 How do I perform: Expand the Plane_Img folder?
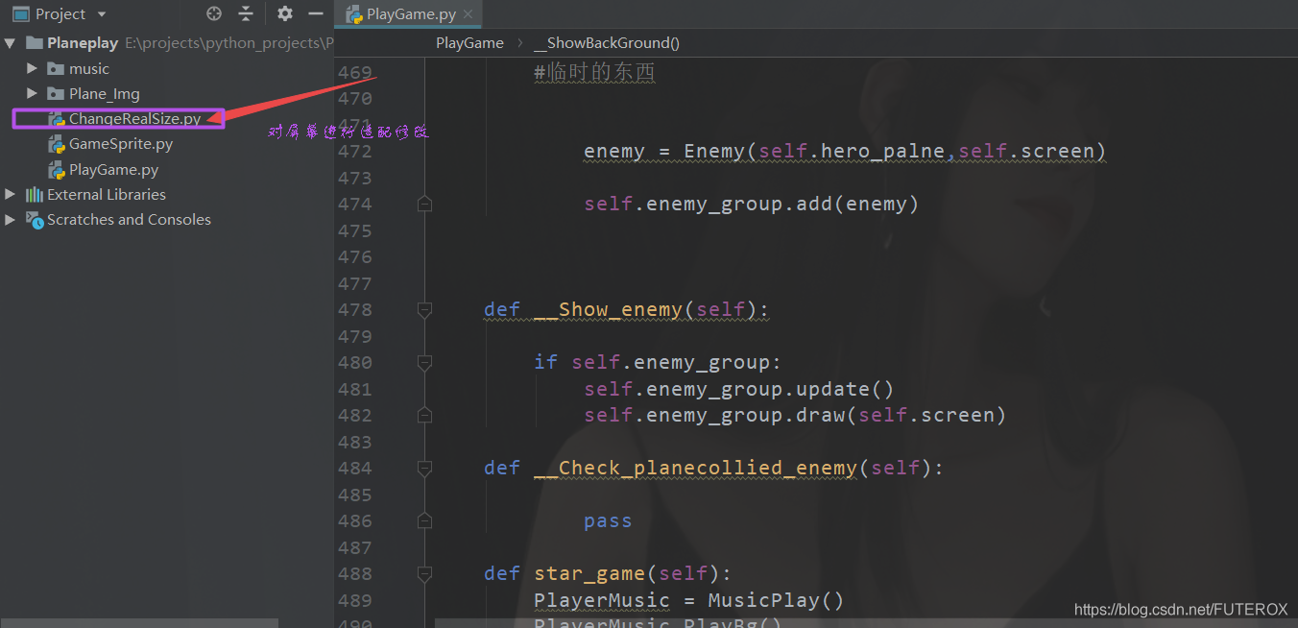point(32,93)
